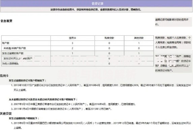This screenshot has height=135, width=193.
Task: Click loan entry from 重庆市阿里巴巴小额贷款有限公司
Action: (101, 126)
